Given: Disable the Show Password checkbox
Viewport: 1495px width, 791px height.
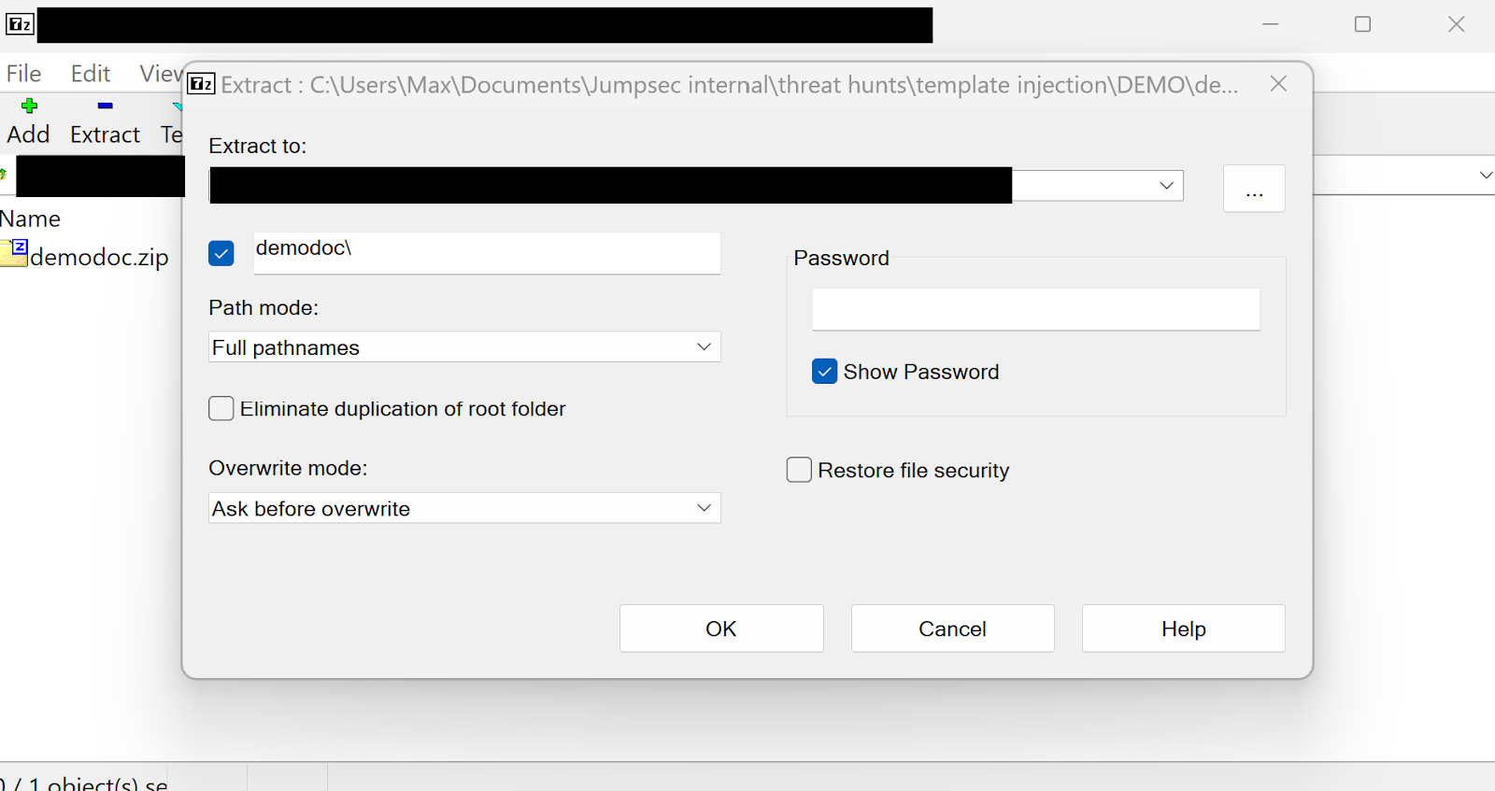Looking at the screenshot, I should pyautogui.click(x=824, y=372).
